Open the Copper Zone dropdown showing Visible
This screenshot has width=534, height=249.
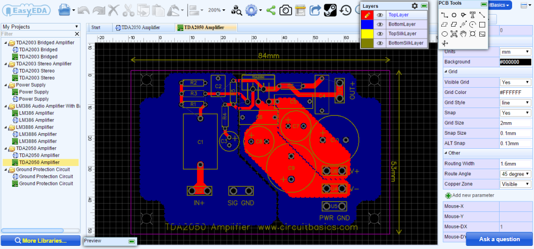tap(515, 184)
